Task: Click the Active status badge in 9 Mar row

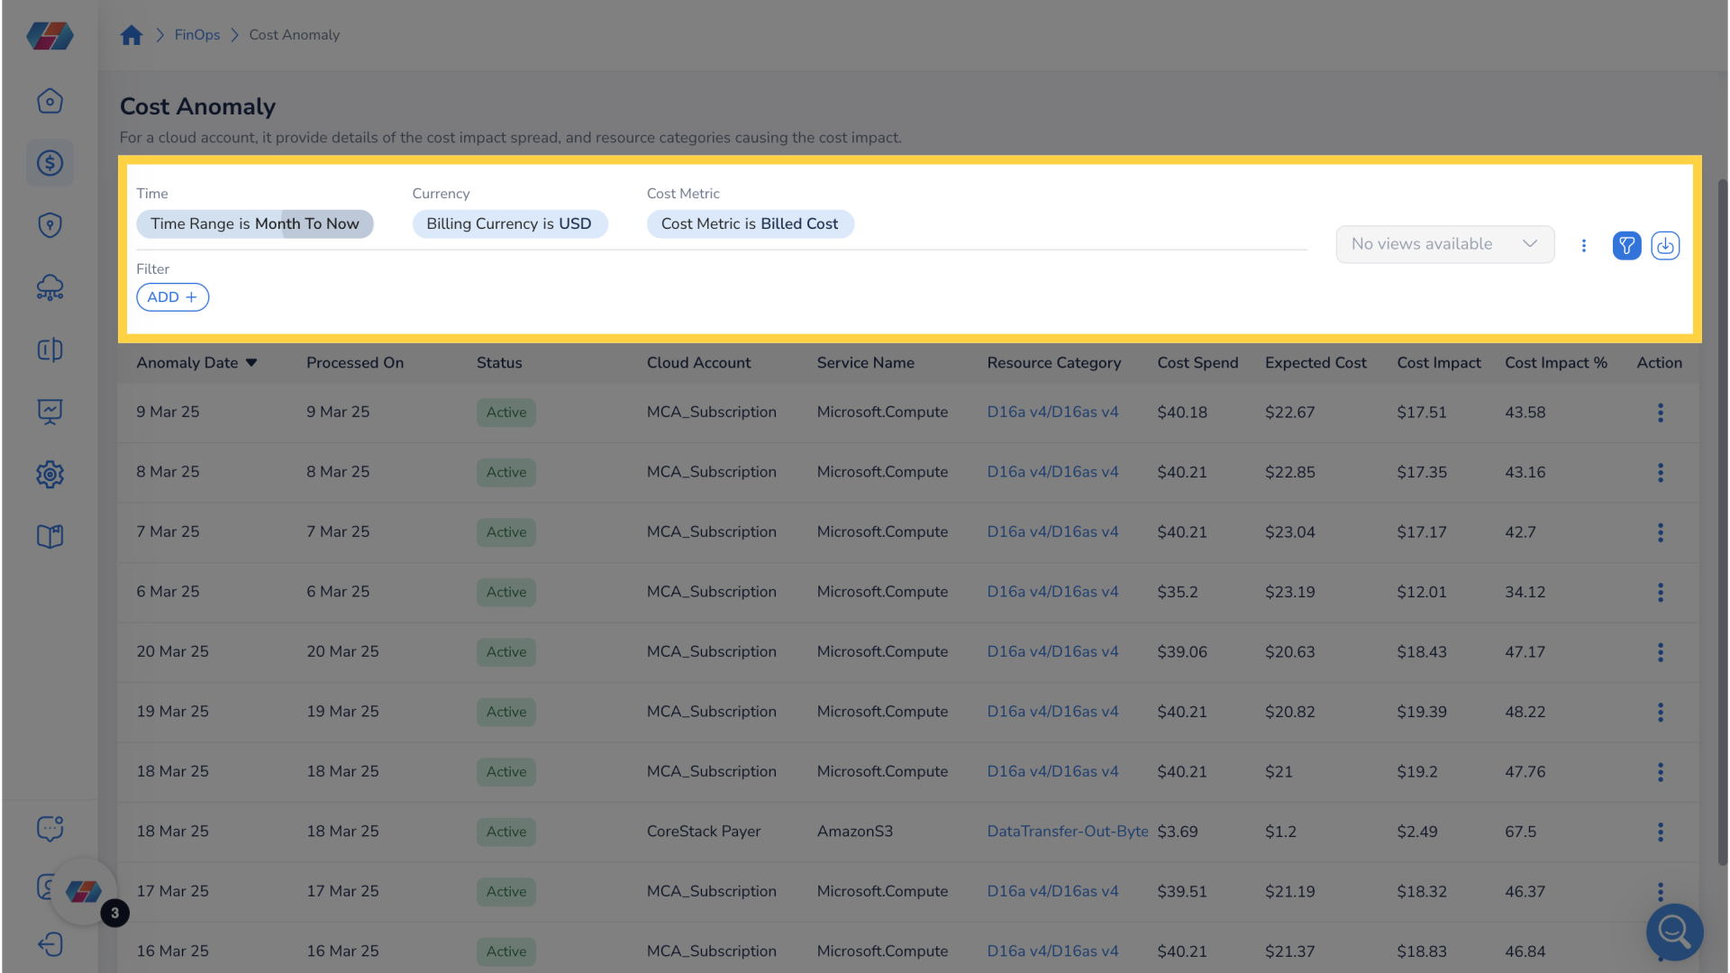Action: click(x=506, y=413)
